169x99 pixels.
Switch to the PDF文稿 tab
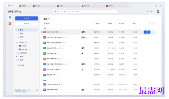point(117,6)
